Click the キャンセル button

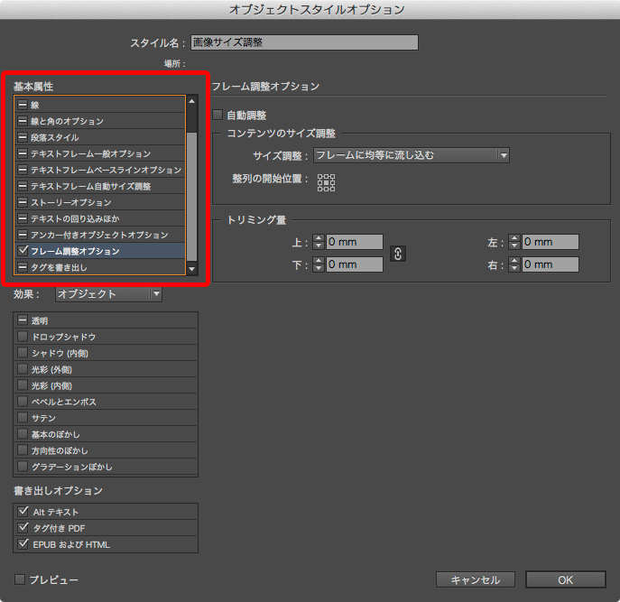click(x=475, y=579)
